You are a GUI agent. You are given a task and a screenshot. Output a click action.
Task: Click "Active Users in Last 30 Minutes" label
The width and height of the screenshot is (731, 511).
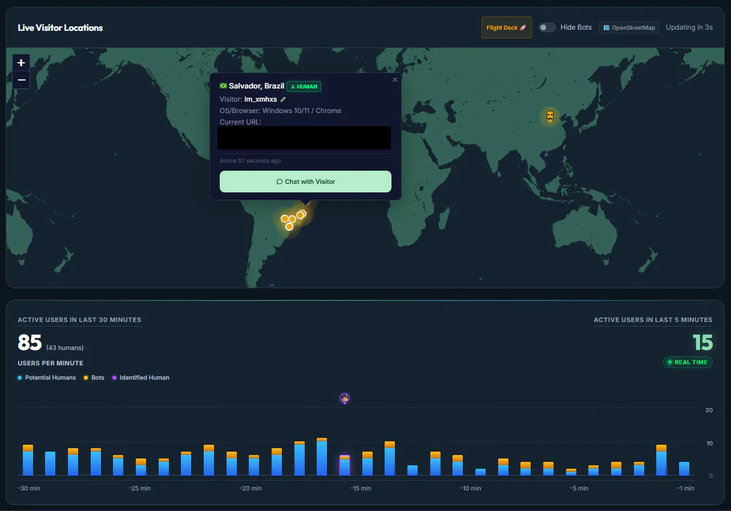(79, 320)
